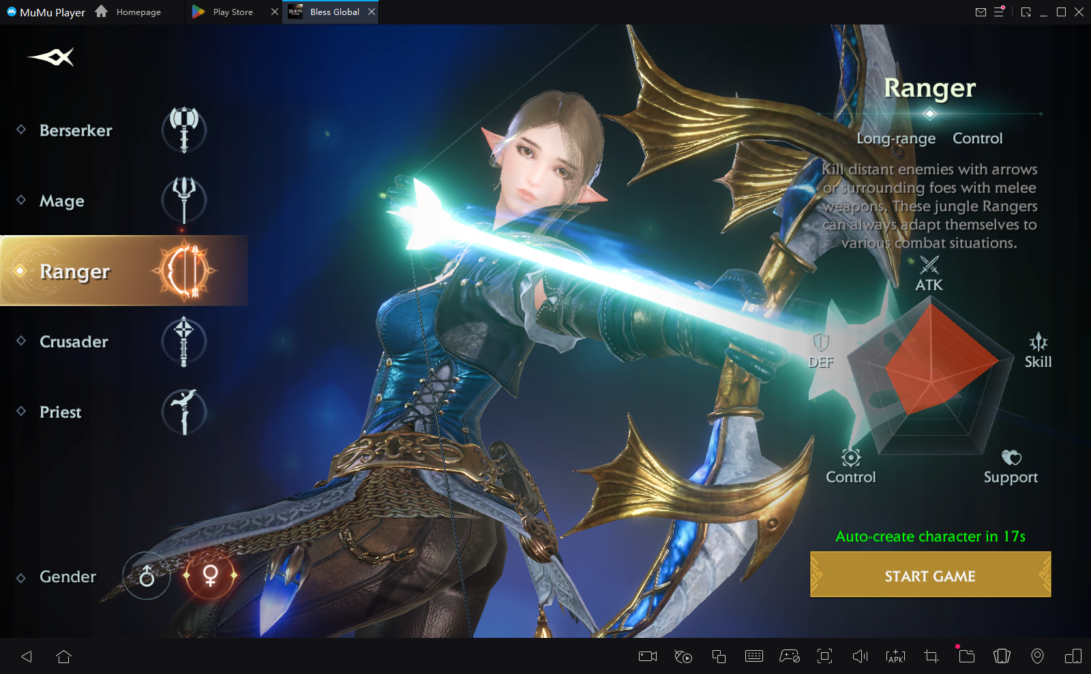Pick the Crusader class mace icon
The image size is (1091, 674).
pos(183,341)
